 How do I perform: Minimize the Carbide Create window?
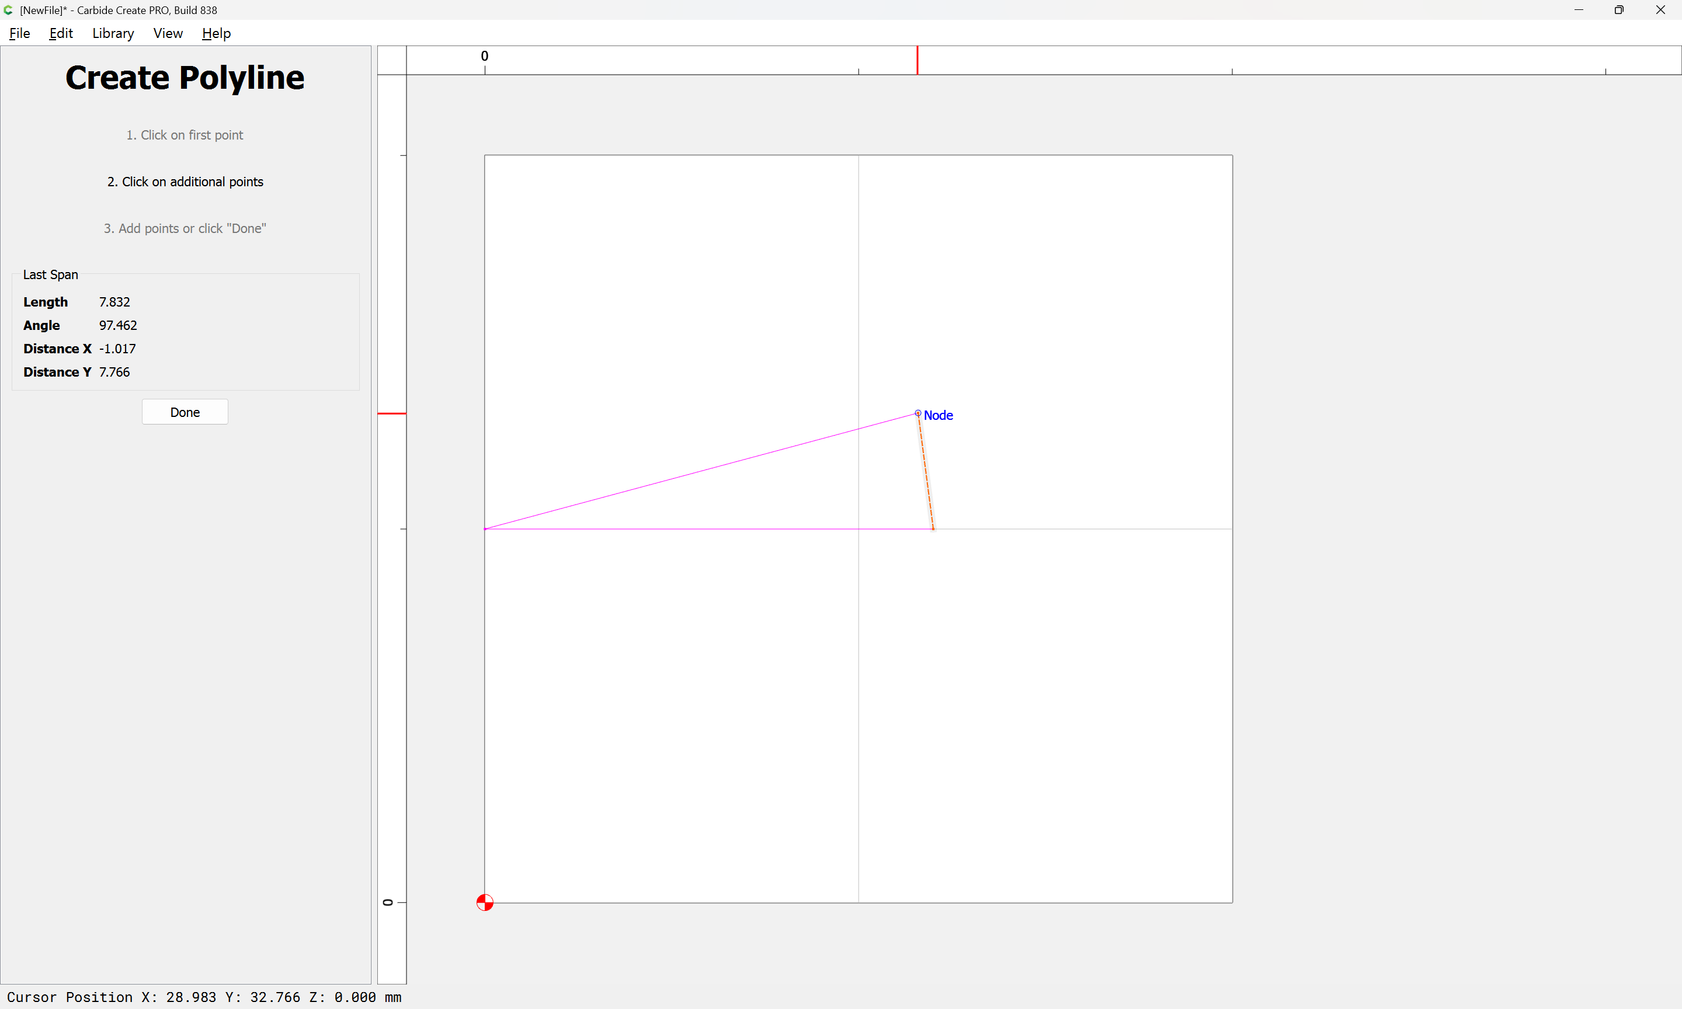1579,10
